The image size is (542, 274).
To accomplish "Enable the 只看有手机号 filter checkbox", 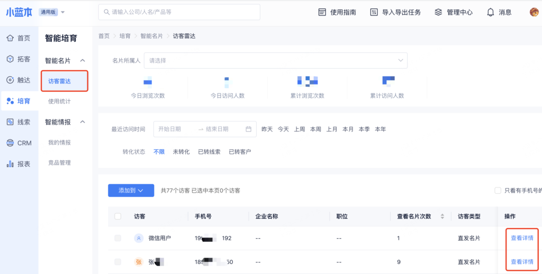I will click(x=498, y=191).
